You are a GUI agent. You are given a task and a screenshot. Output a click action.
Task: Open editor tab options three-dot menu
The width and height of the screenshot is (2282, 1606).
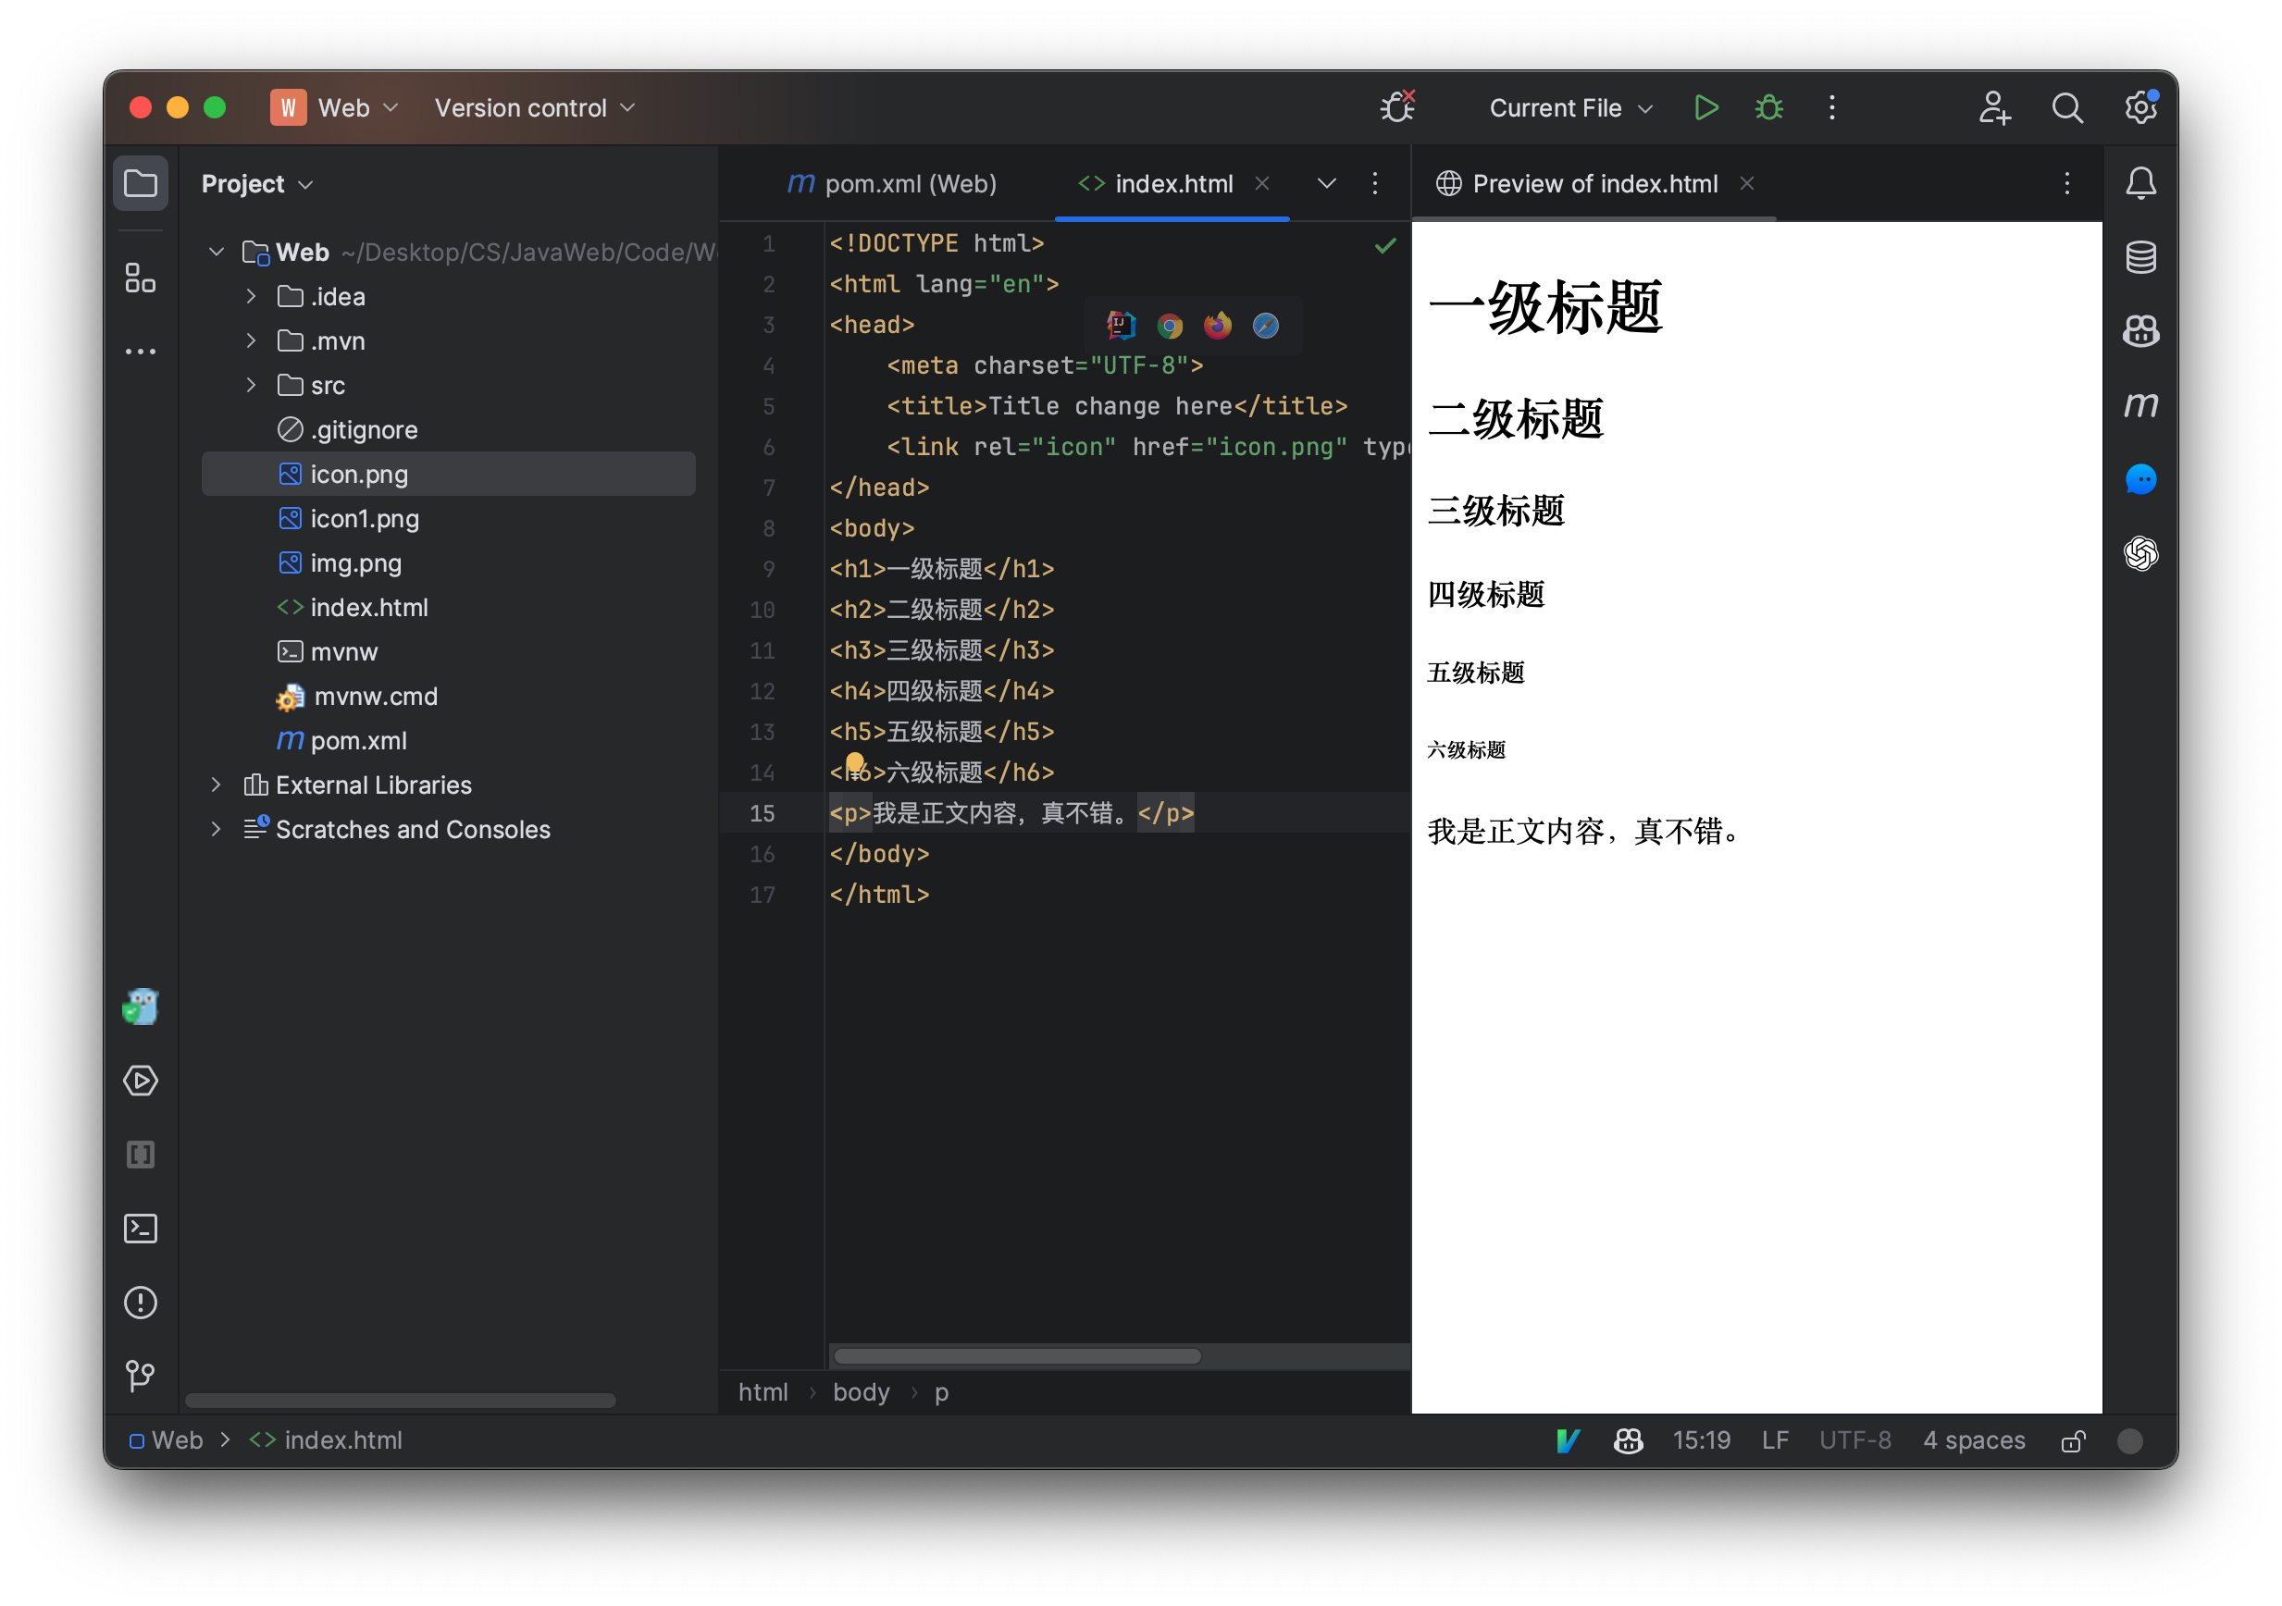pos(1374,183)
